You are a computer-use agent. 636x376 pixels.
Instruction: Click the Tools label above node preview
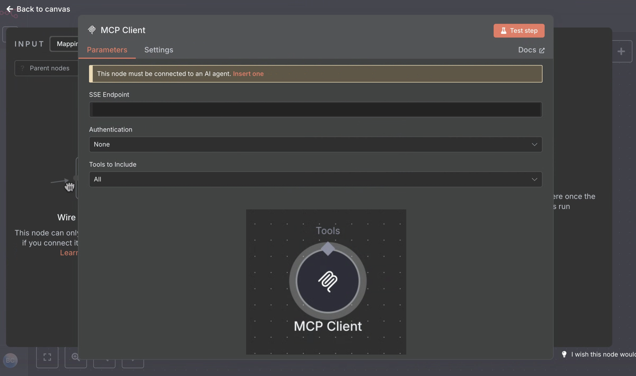point(328,231)
